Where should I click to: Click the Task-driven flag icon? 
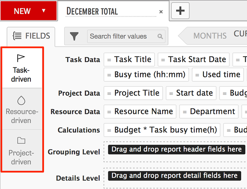click(x=21, y=58)
